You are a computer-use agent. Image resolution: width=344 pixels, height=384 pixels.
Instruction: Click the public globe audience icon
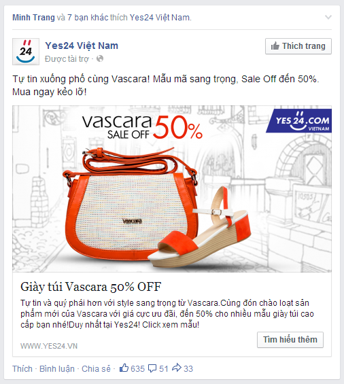(100, 58)
